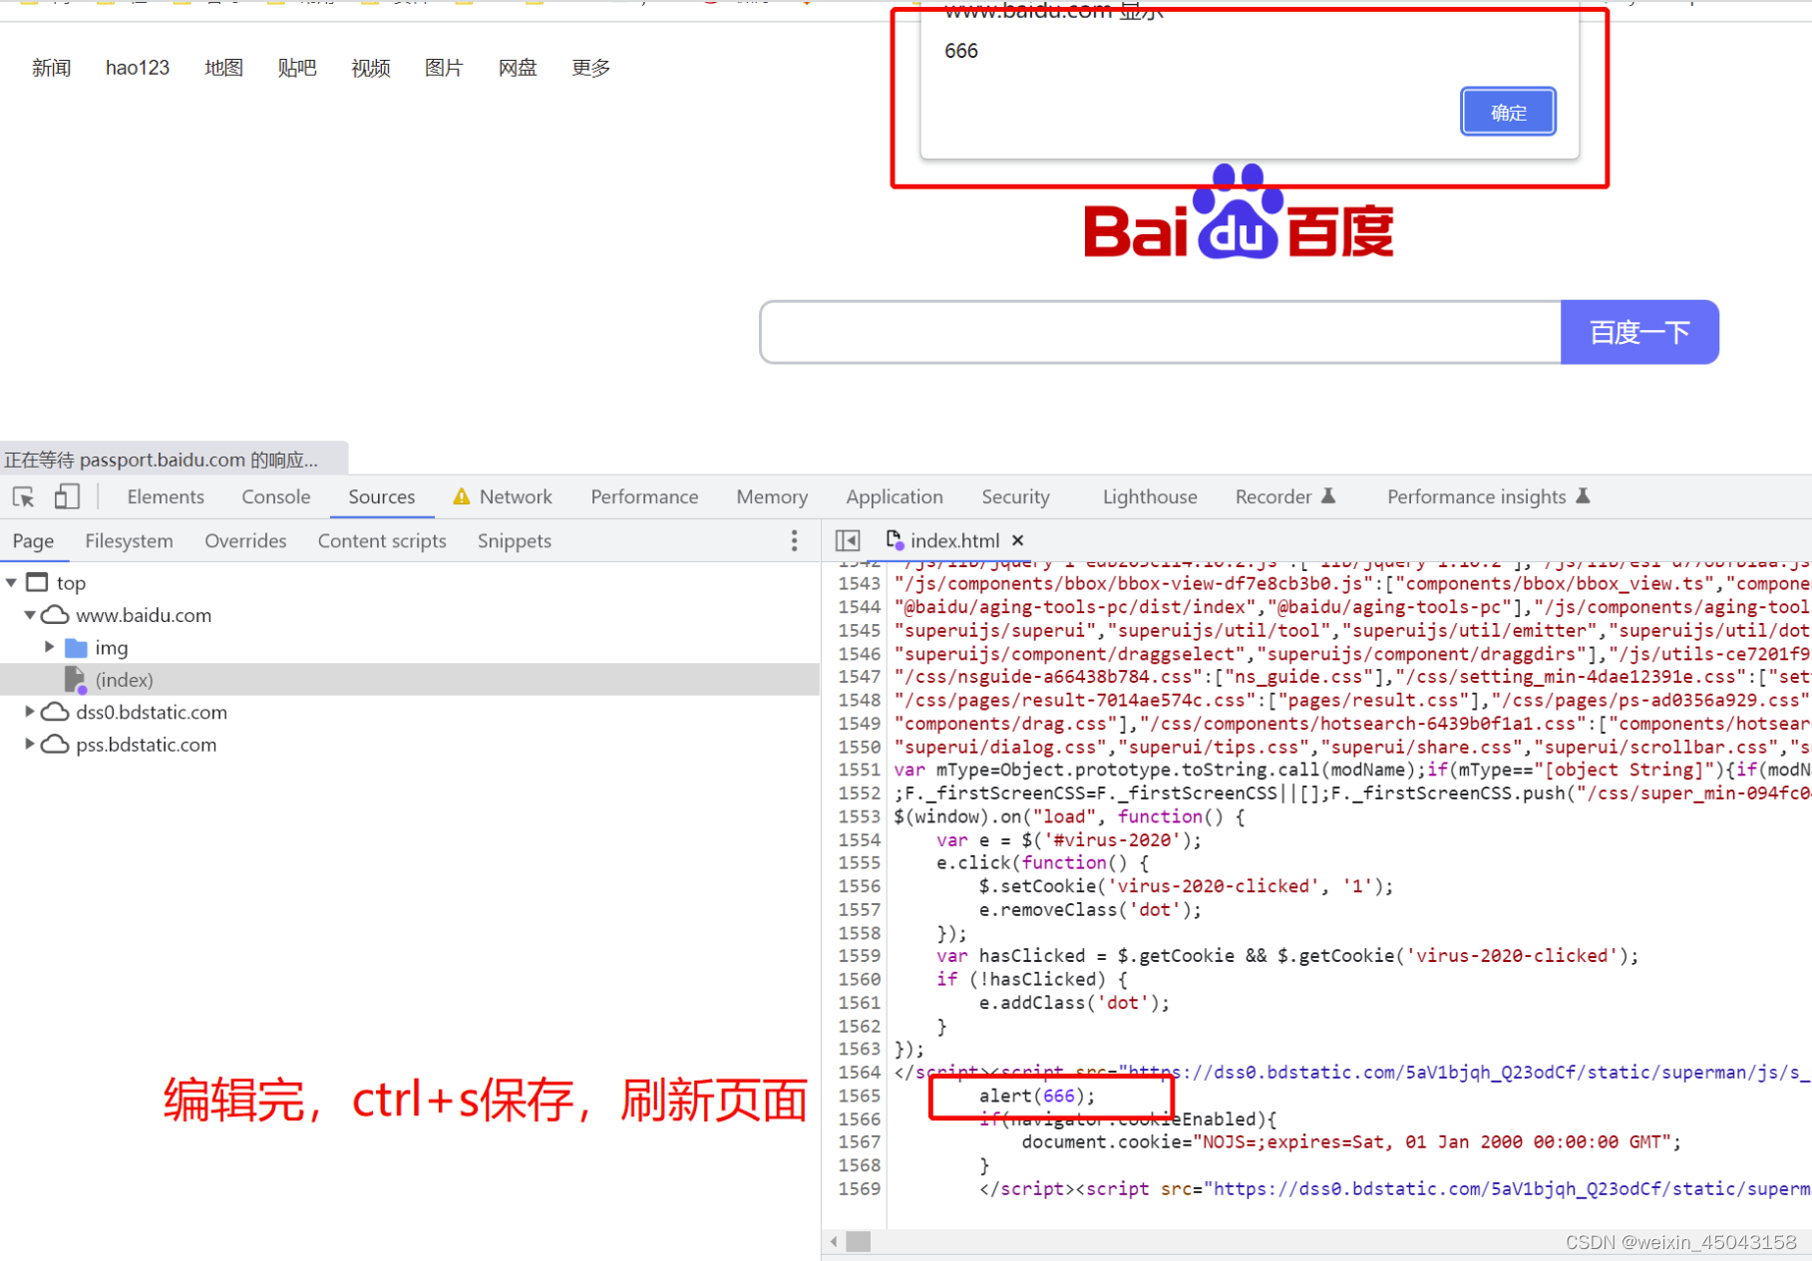Select the (index) tree item

(x=410, y=680)
